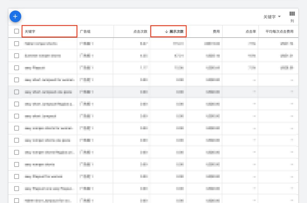Screen dimensions: 307x203
Task: Check the box in the gray highlighted row
Action: point(16,92)
